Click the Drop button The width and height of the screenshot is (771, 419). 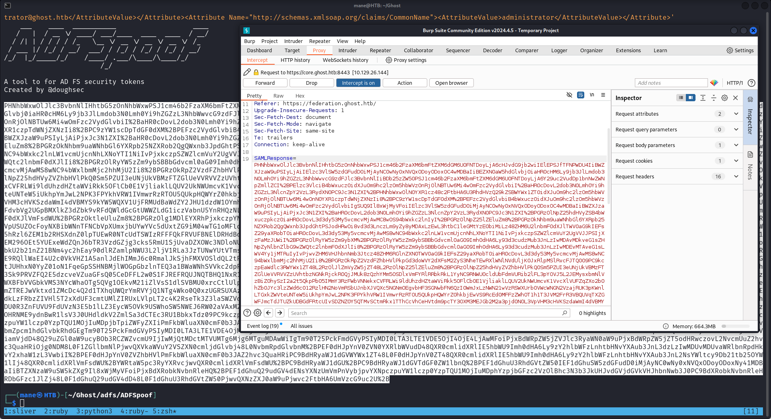click(x=312, y=83)
